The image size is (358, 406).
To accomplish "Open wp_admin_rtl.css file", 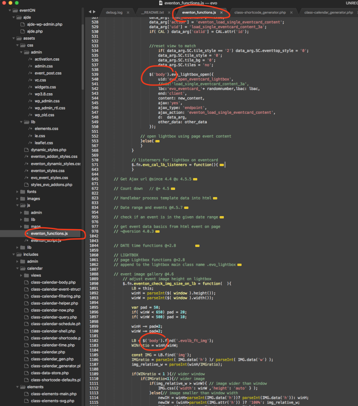I will [50, 108].
